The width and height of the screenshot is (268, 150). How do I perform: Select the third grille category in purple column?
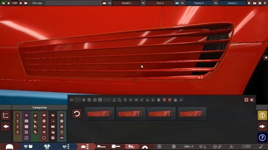(x=26, y=127)
